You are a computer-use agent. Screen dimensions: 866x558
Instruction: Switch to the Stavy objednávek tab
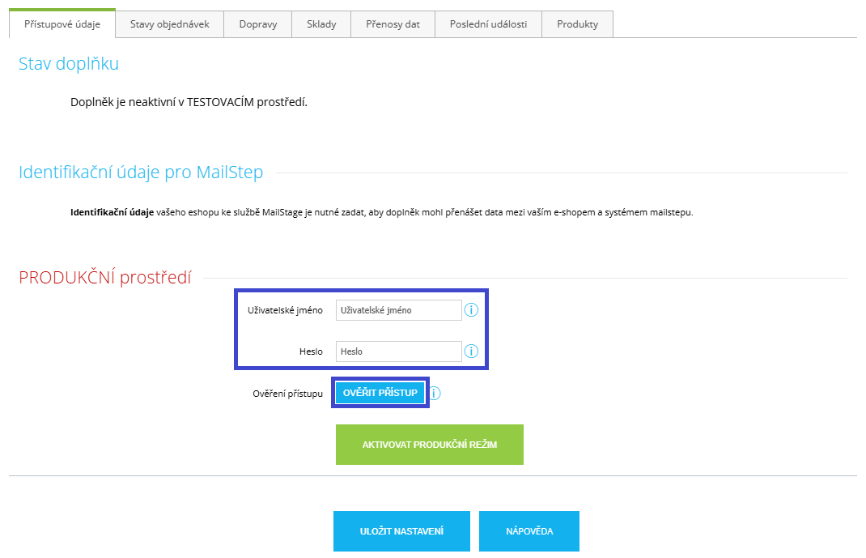tap(169, 24)
